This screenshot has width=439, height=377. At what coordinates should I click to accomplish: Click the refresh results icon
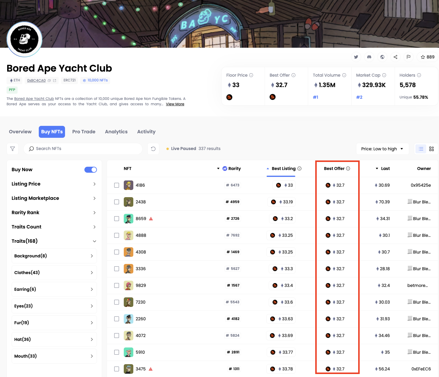(x=153, y=149)
